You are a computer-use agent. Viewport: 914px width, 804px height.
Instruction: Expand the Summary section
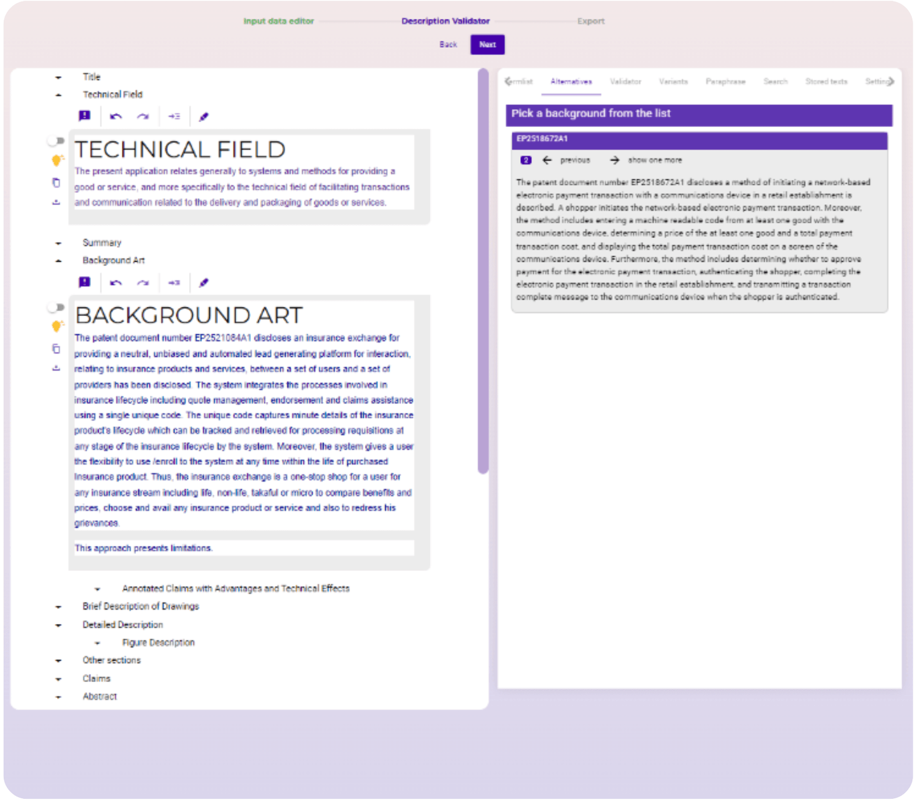pos(59,243)
